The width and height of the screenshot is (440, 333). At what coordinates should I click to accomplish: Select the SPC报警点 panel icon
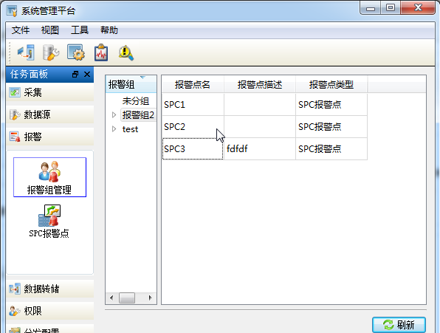click(49, 222)
